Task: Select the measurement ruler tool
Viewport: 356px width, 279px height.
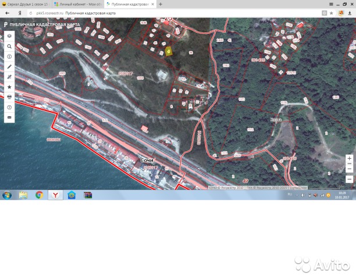Action: coord(9,77)
